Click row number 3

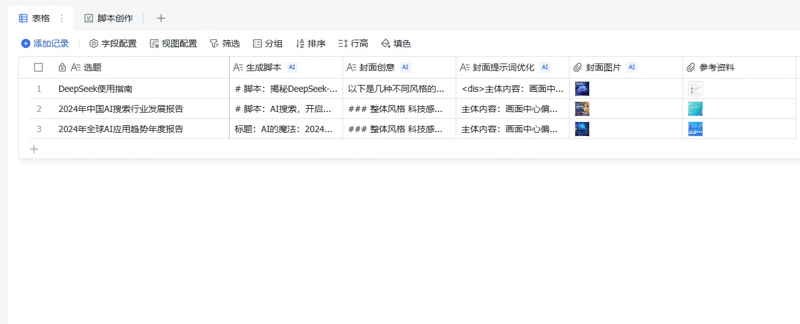coord(39,129)
